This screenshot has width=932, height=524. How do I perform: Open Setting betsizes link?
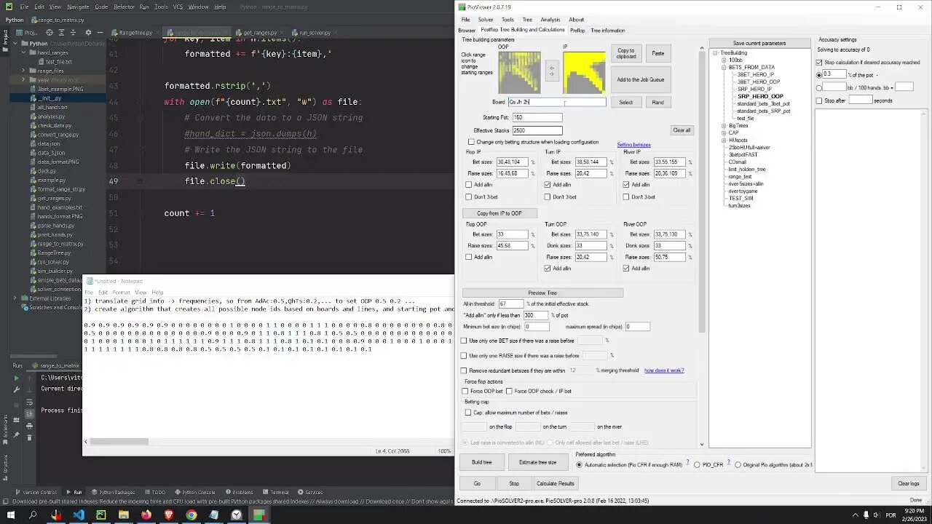point(633,145)
